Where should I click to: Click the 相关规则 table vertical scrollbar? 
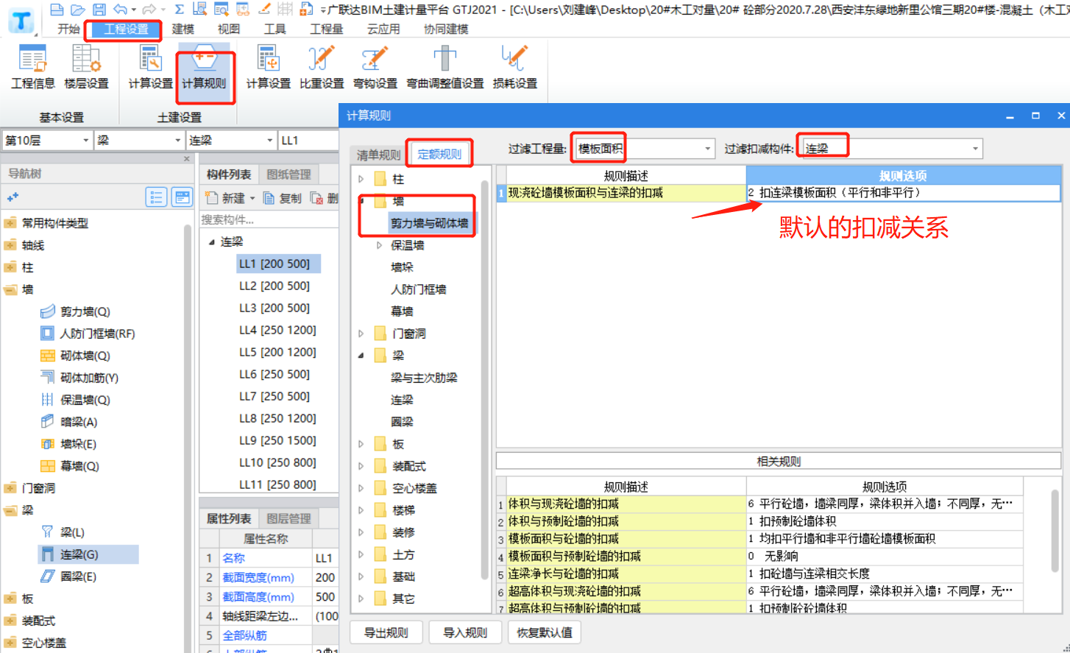point(1055,530)
